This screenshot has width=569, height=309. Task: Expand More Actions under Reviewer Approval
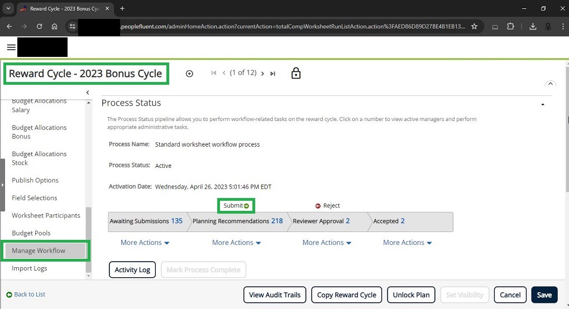pos(327,243)
